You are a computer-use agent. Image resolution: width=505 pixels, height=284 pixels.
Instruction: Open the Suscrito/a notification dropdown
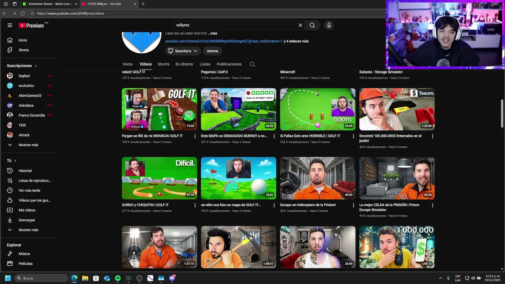click(183, 51)
